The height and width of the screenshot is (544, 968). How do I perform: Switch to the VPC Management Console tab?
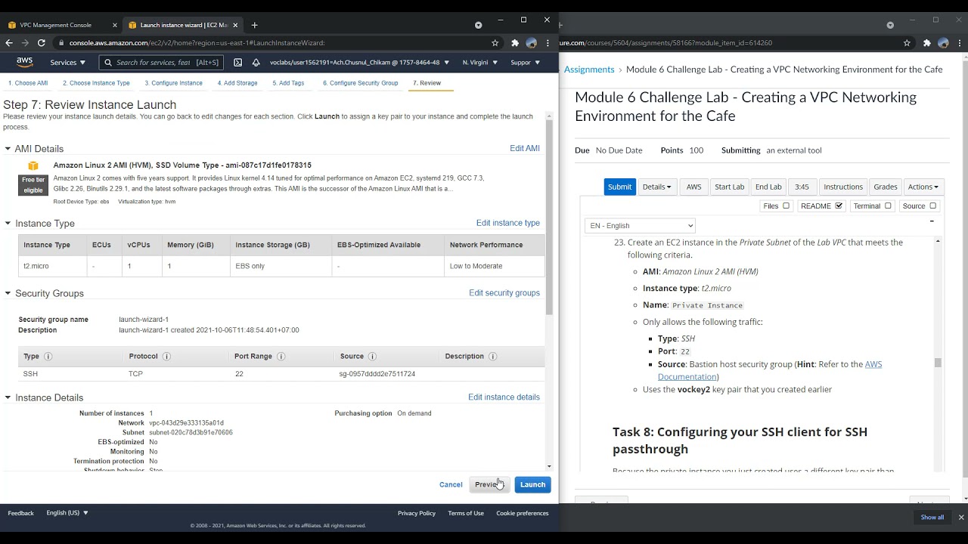coord(56,25)
